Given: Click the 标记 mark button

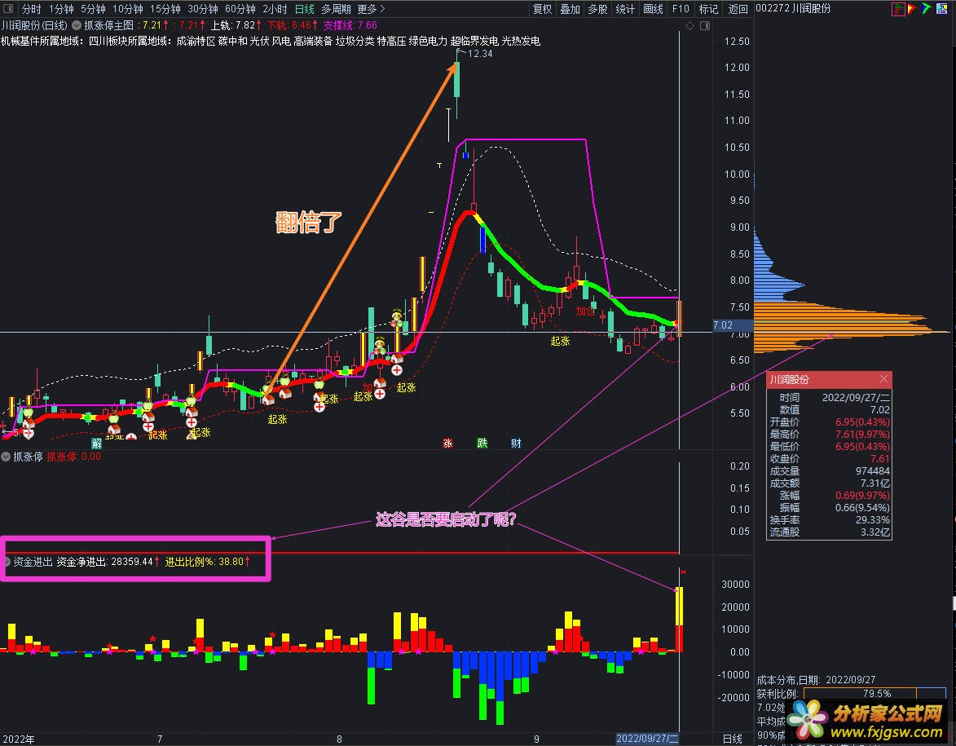Looking at the screenshot, I should point(708,9).
